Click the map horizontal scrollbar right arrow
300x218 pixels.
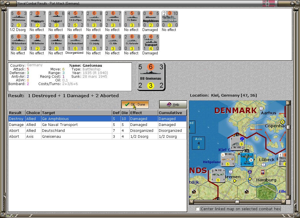coord(284,202)
